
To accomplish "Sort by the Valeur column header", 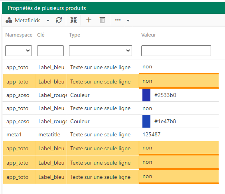I will (x=148, y=35).
